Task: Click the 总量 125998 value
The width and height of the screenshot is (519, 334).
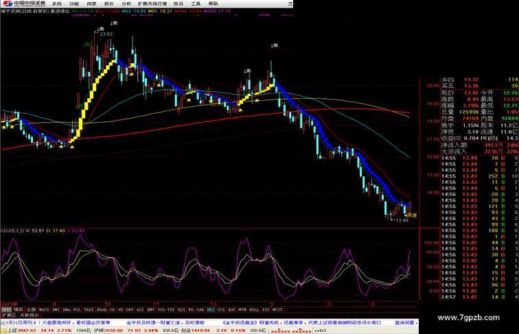Action: click(x=468, y=112)
